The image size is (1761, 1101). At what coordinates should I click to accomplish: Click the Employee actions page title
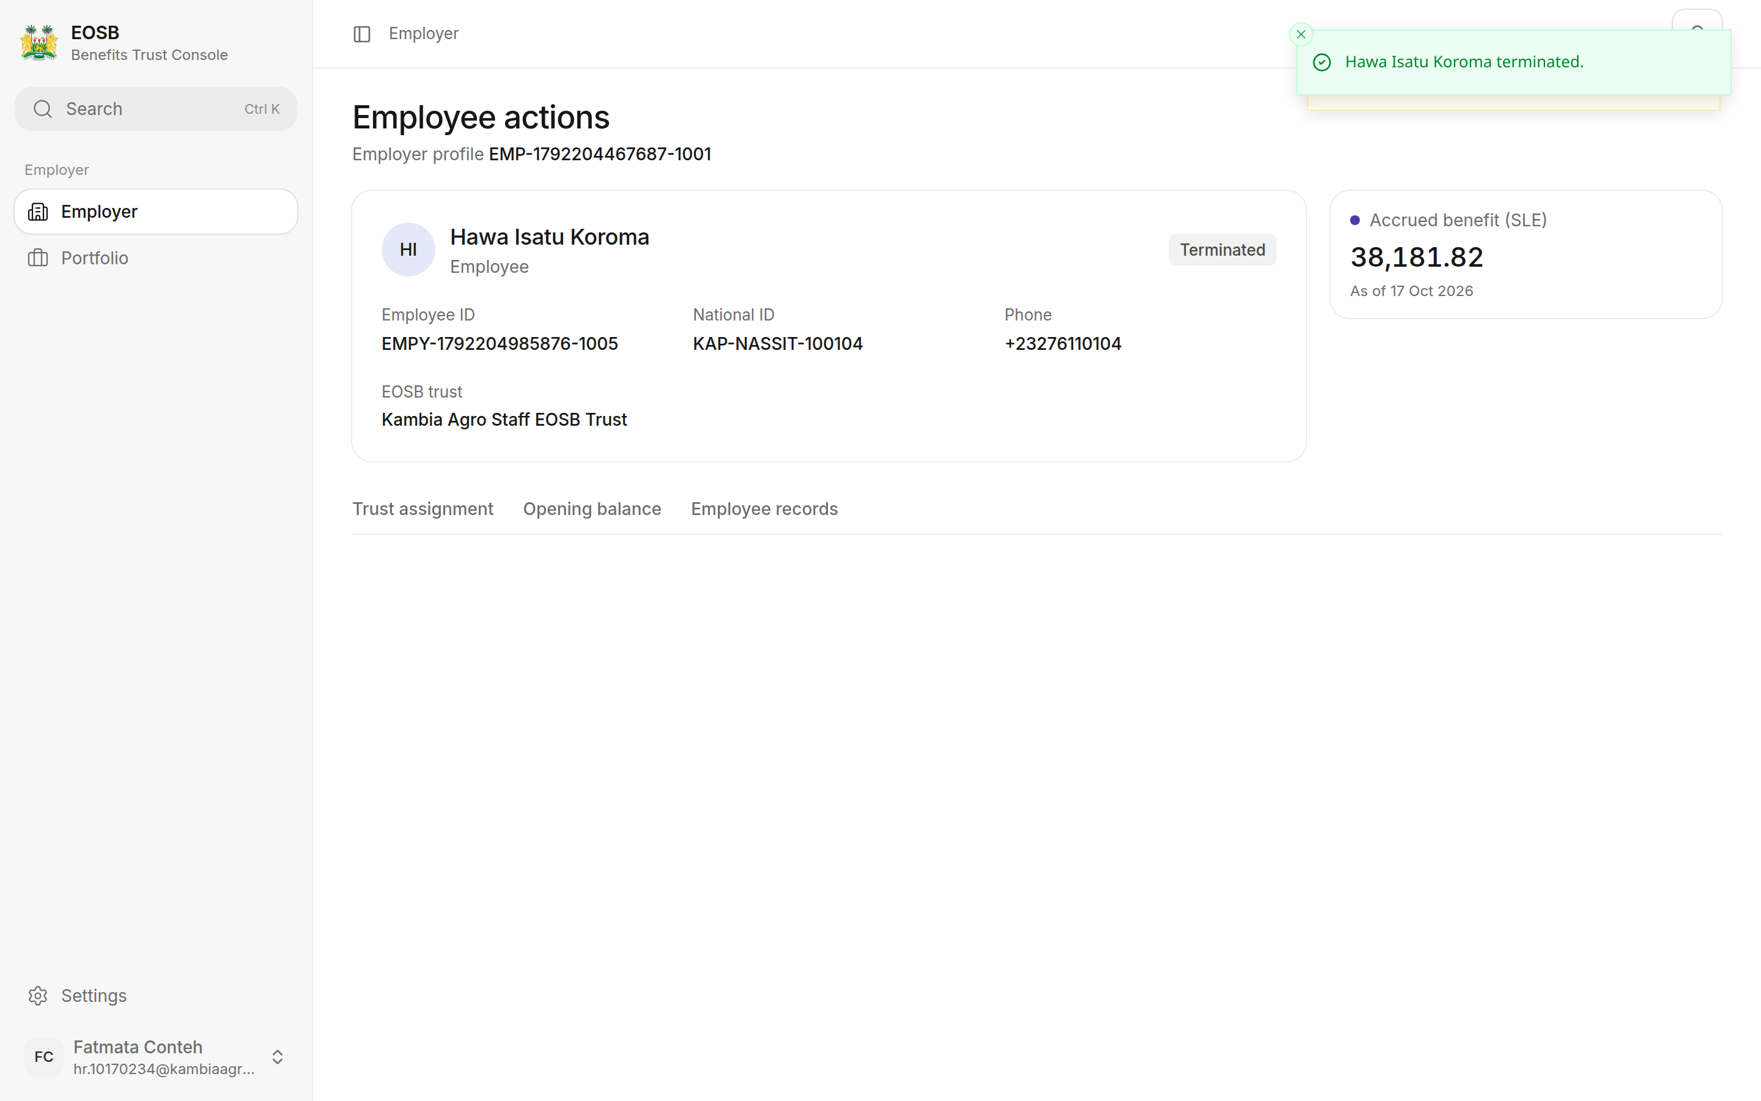480,117
